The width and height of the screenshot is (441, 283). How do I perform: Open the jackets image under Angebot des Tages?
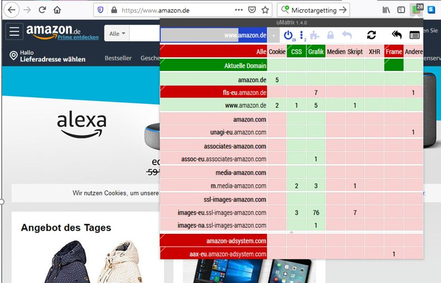92,262
